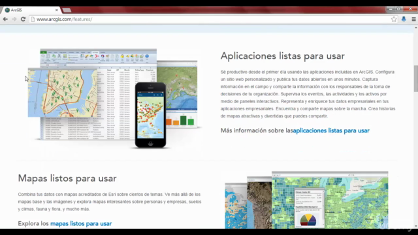Click the smartphone image showing a map

tap(150, 115)
